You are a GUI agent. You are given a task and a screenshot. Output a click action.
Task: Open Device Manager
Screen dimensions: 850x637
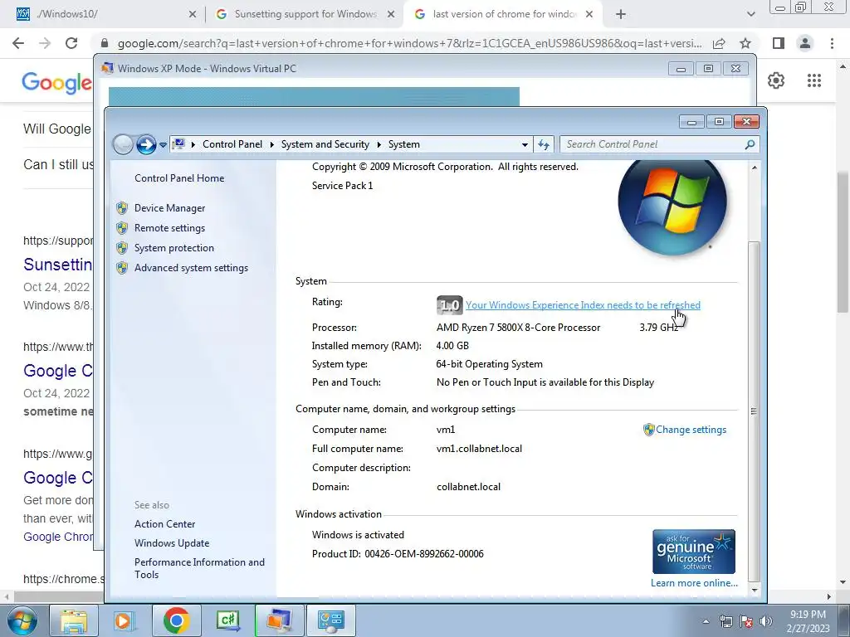(x=169, y=208)
